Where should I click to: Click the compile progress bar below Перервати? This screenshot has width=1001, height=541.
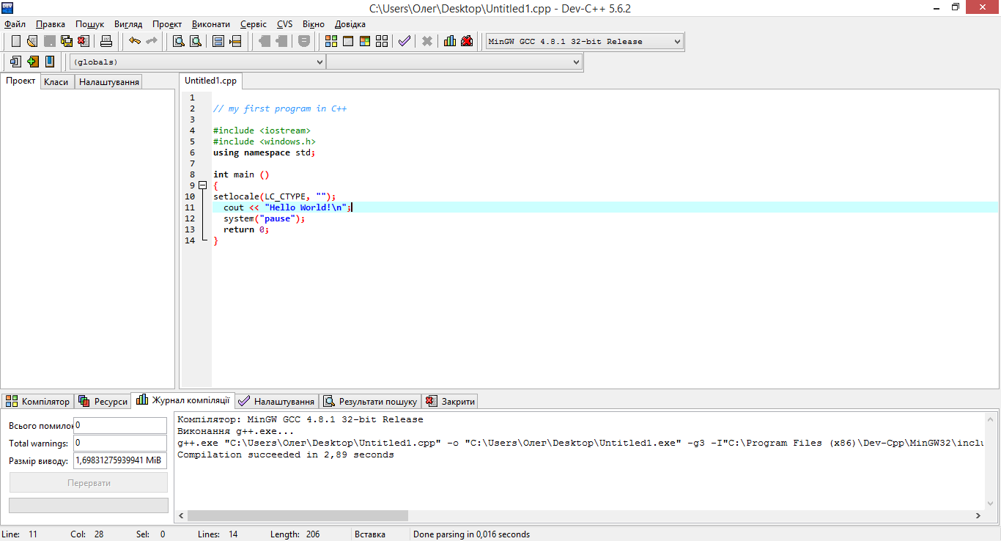point(89,505)
